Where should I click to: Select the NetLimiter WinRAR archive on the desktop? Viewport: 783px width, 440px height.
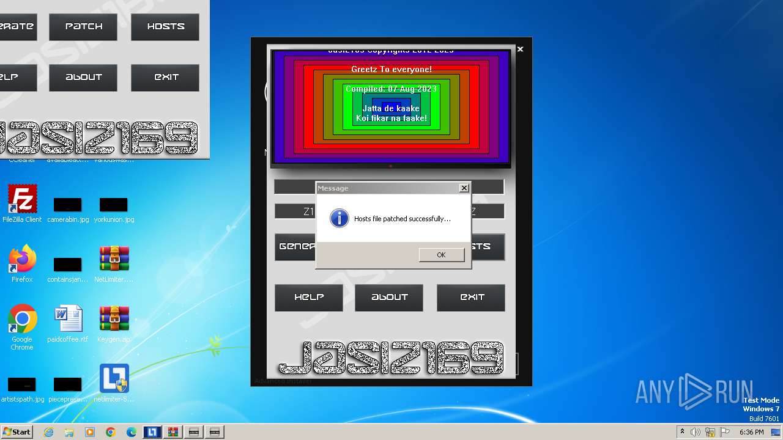[114, 264]
